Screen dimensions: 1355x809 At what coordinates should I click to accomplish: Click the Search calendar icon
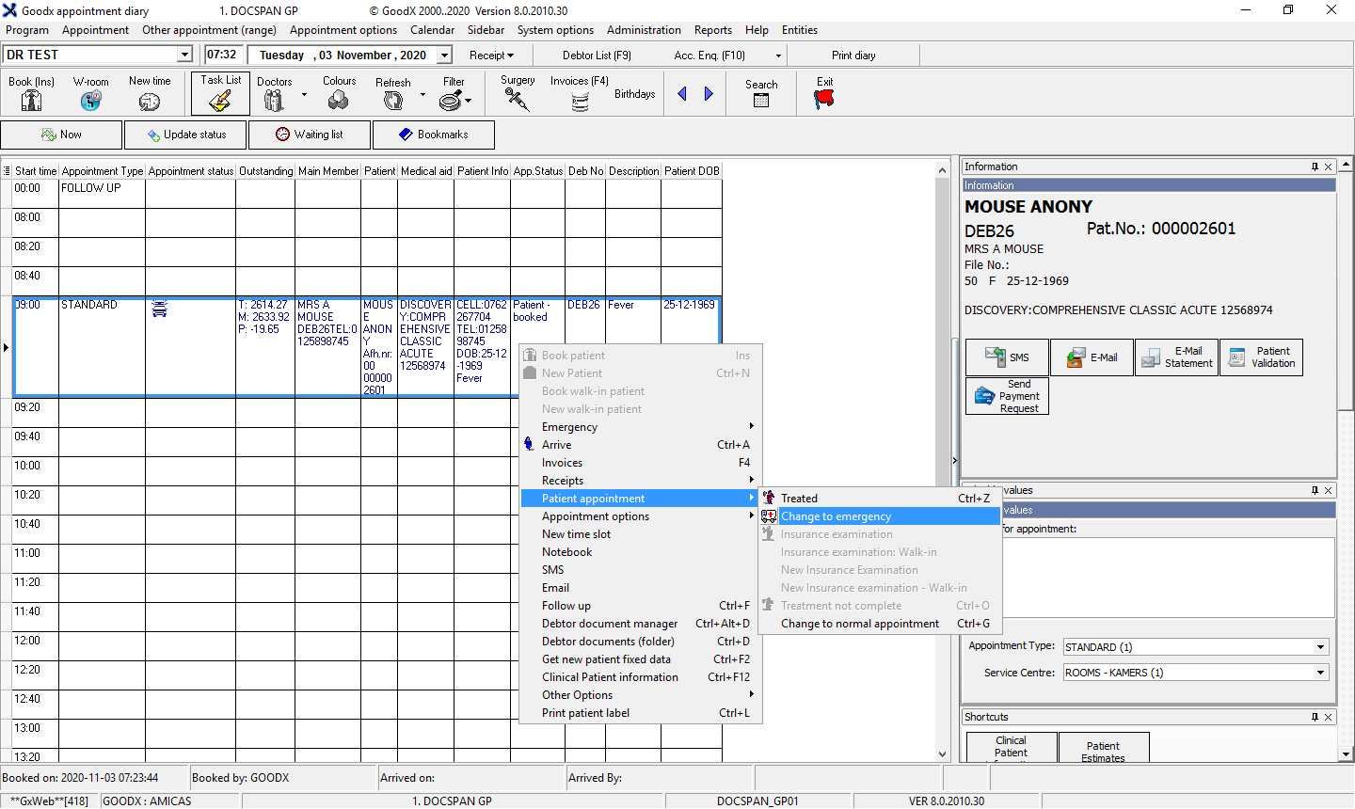[761, 100]
